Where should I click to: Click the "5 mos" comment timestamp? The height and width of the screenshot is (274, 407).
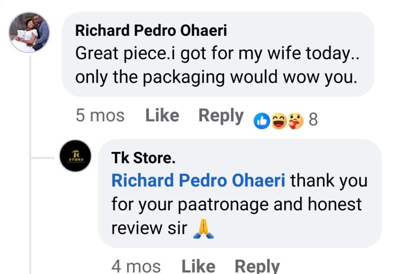(100, 116)
